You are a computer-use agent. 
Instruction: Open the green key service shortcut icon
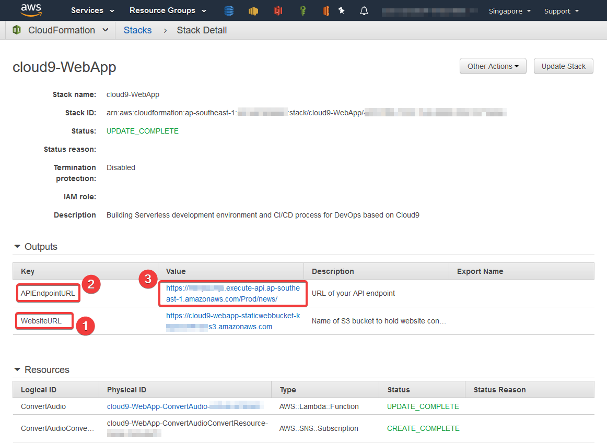click(303, 11)
